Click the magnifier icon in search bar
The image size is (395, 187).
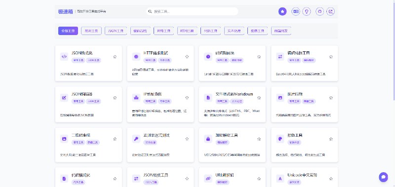click(x=150, y=11)
